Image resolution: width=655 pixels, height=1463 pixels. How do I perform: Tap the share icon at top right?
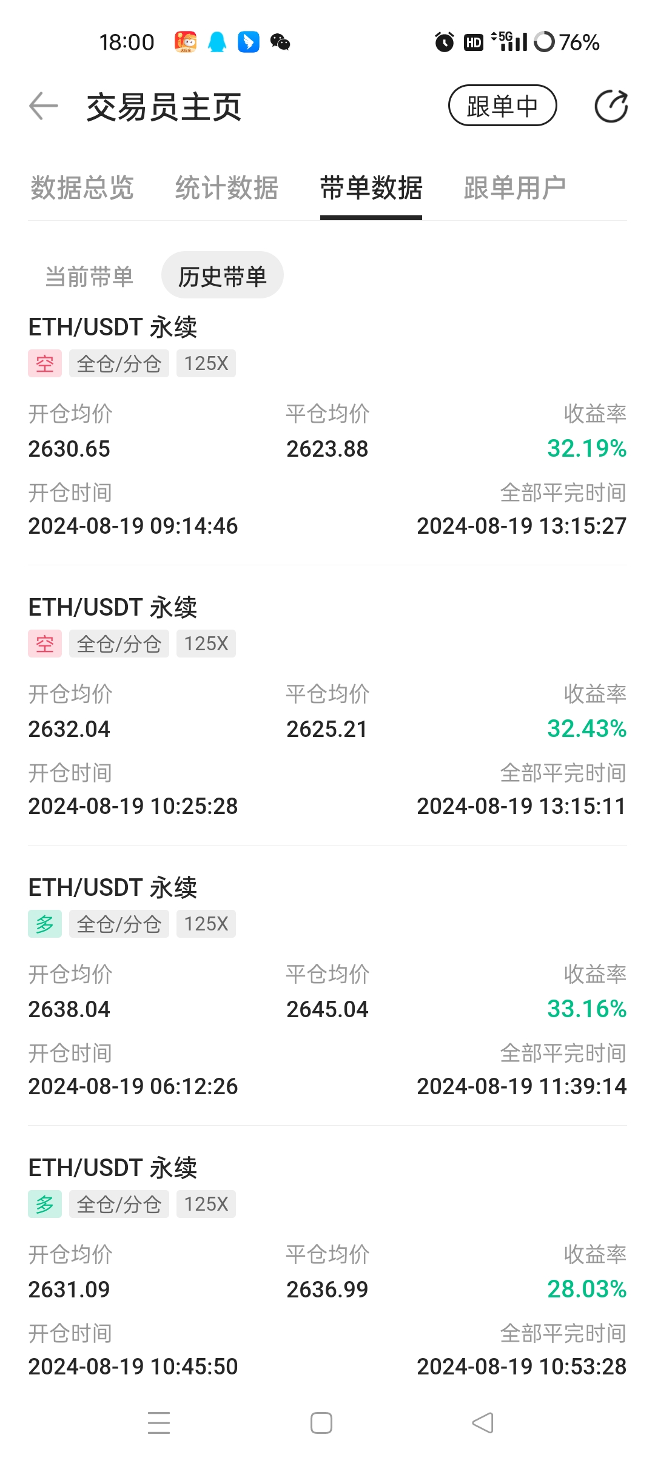click(611, 106)
